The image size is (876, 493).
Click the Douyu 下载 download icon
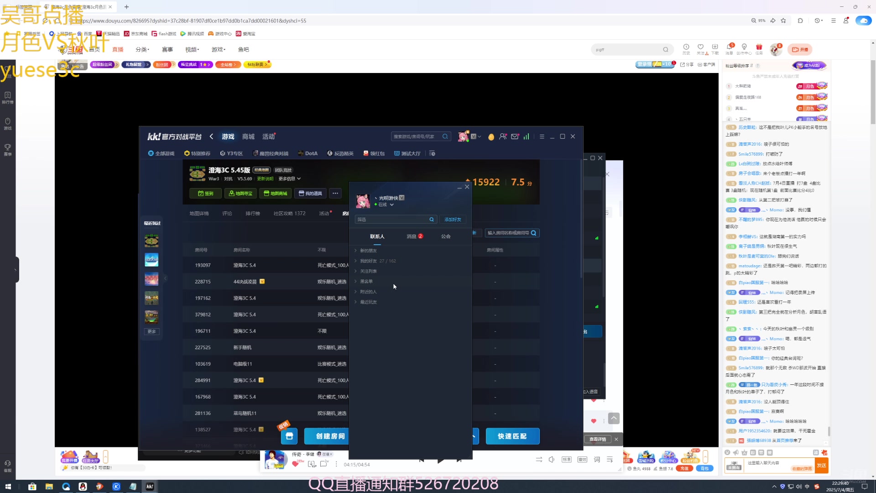click(x=715, y=49)
